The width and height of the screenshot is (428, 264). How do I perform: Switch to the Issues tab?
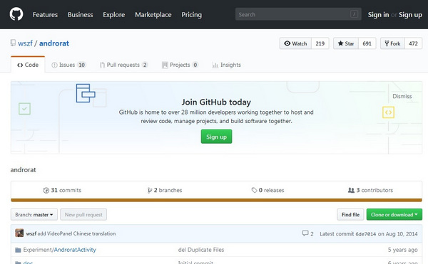click(68, 65)
